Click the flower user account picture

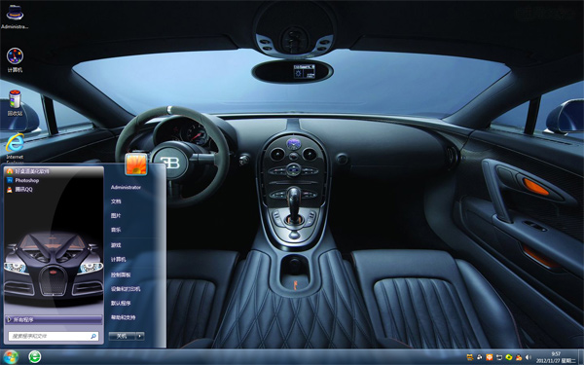[x=136, y=164]
